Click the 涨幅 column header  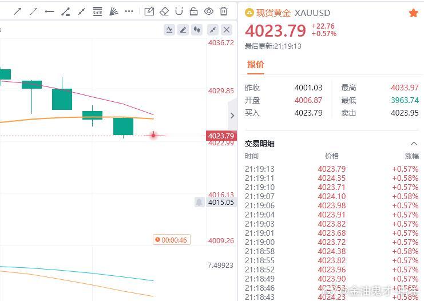tap(412, 156)
